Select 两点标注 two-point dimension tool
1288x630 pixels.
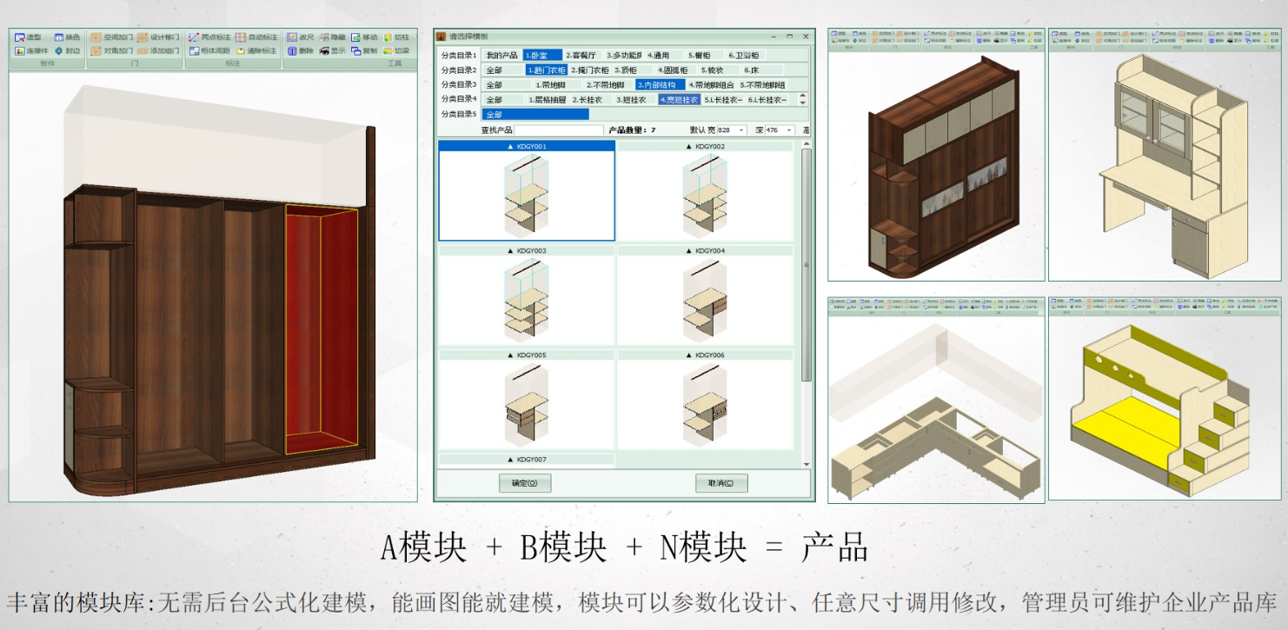[209, 37]
